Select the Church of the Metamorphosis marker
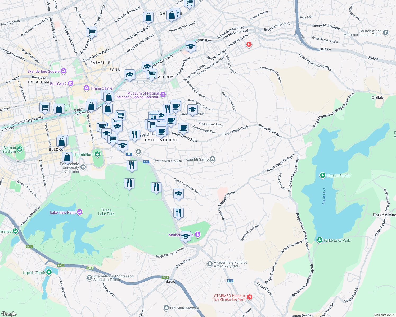 (x=386, y=32)
